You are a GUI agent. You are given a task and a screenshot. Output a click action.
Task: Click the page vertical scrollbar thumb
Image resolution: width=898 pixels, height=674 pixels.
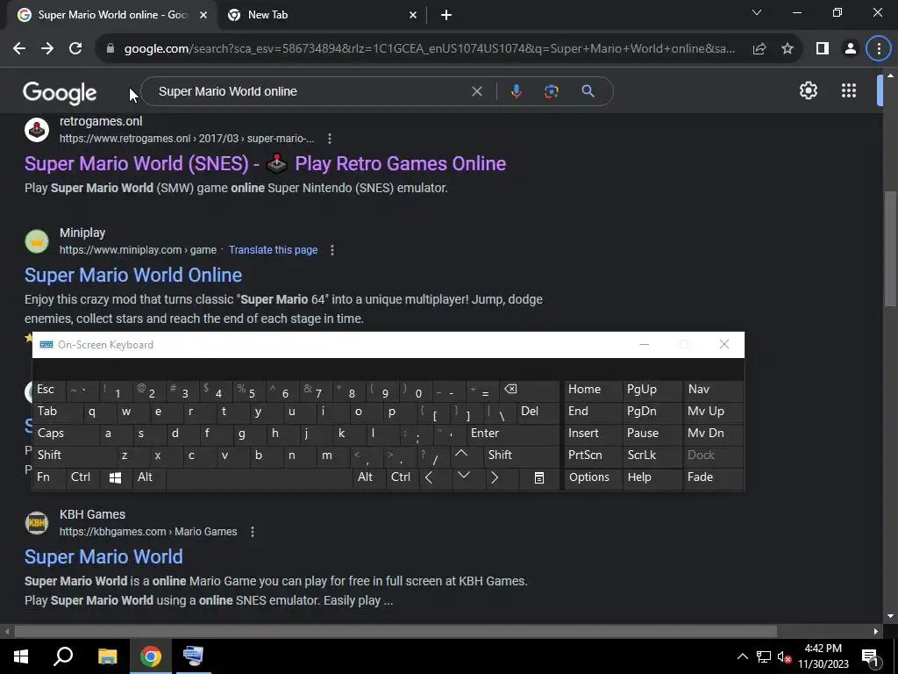tap(890, 250)
